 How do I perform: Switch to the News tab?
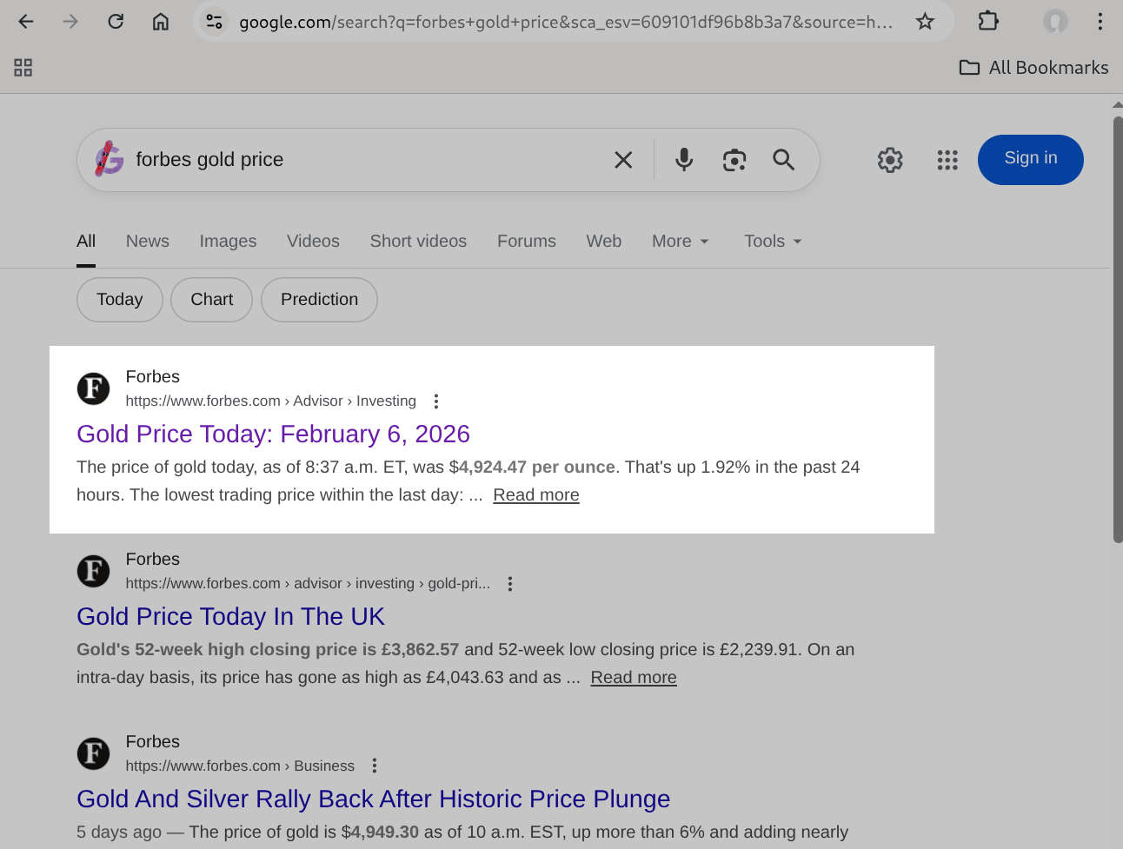(147, 241)
